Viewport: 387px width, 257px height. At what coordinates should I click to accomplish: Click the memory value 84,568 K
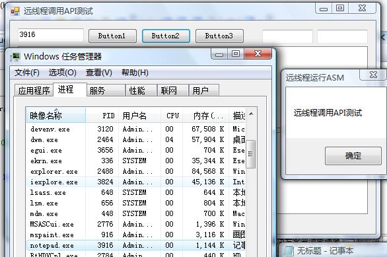(208, 171)
